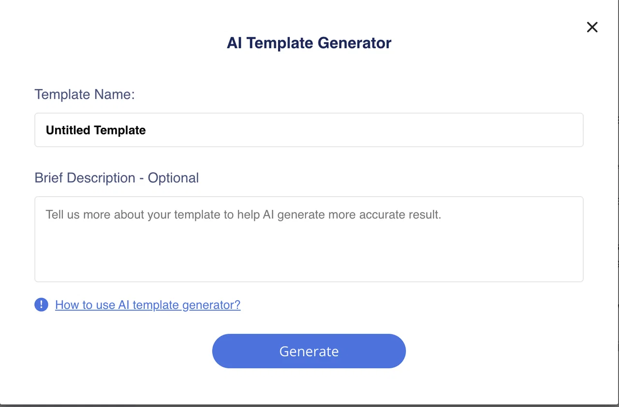The width and height of the screenshot is (619, 407).
Task: Click the white space left of the Generate button
Action: [121, 351]
